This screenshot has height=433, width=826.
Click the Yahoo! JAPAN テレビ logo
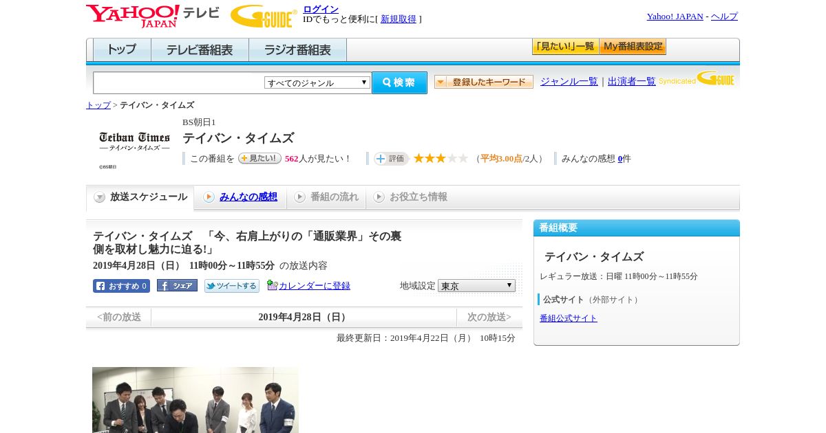153,16
